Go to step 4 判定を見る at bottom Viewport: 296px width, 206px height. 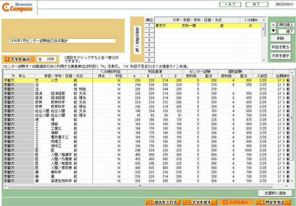[273, 202]
